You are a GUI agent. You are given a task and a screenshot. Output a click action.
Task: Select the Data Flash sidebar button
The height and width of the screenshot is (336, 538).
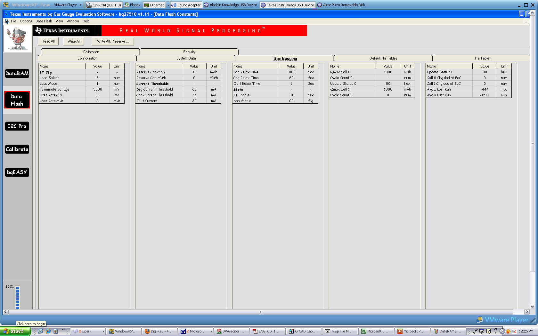(x=17, y=100)
